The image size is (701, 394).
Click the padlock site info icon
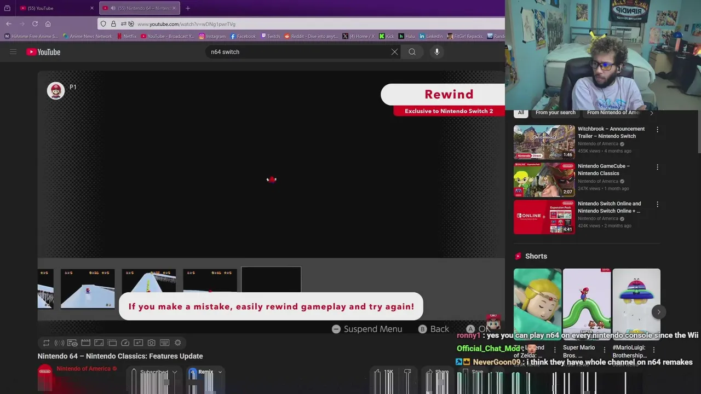(x=113, y=24)
